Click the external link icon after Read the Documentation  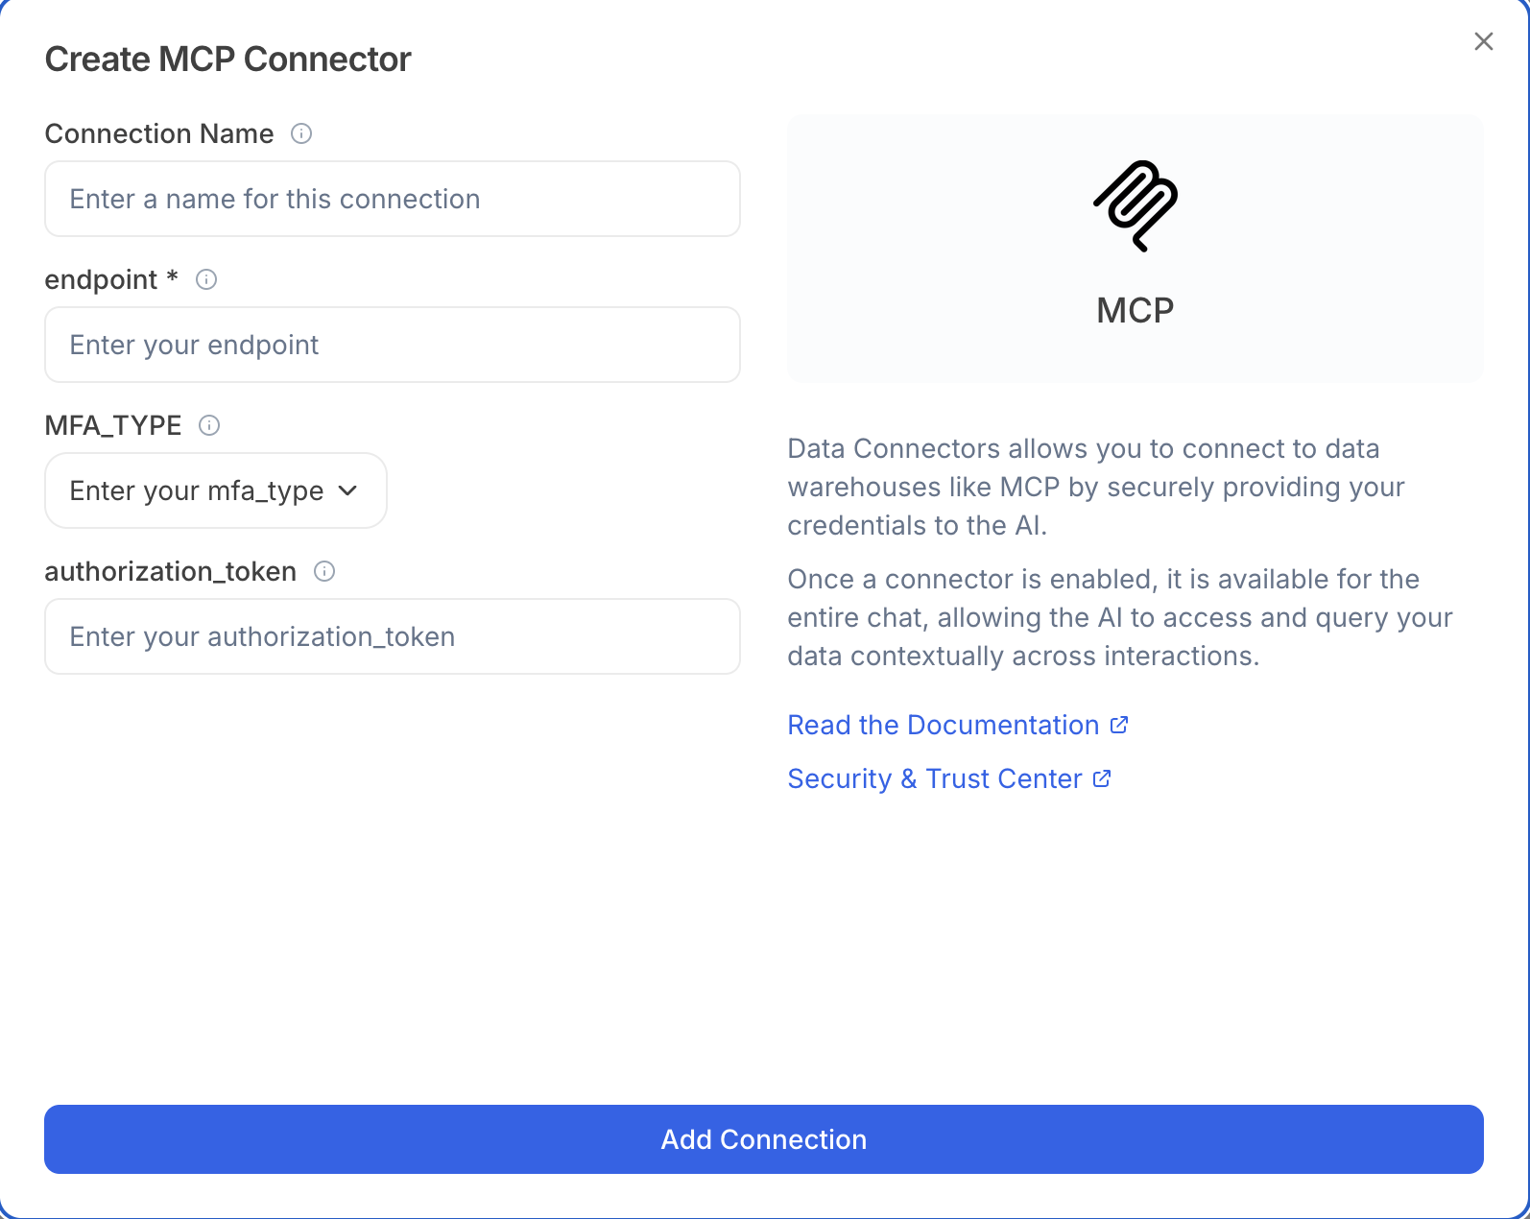click(x=1119, y=725)
